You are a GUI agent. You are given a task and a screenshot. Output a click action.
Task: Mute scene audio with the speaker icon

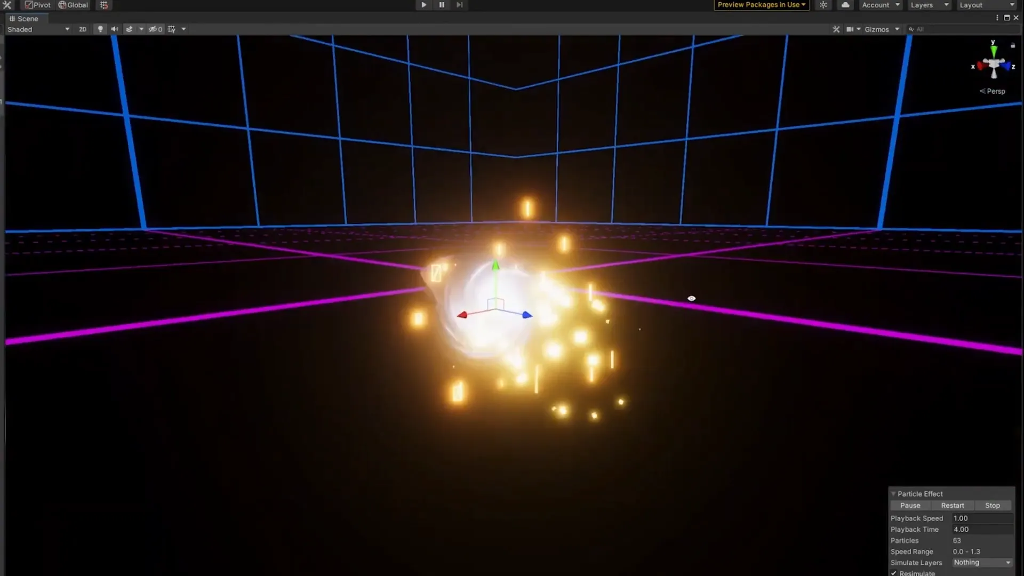click(x=114, y=29)
